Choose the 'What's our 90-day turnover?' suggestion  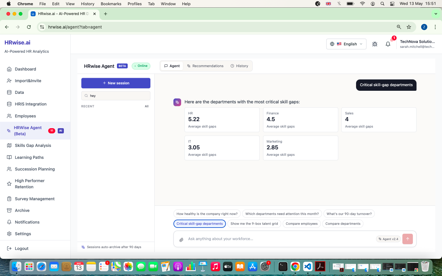click(349, 214)
